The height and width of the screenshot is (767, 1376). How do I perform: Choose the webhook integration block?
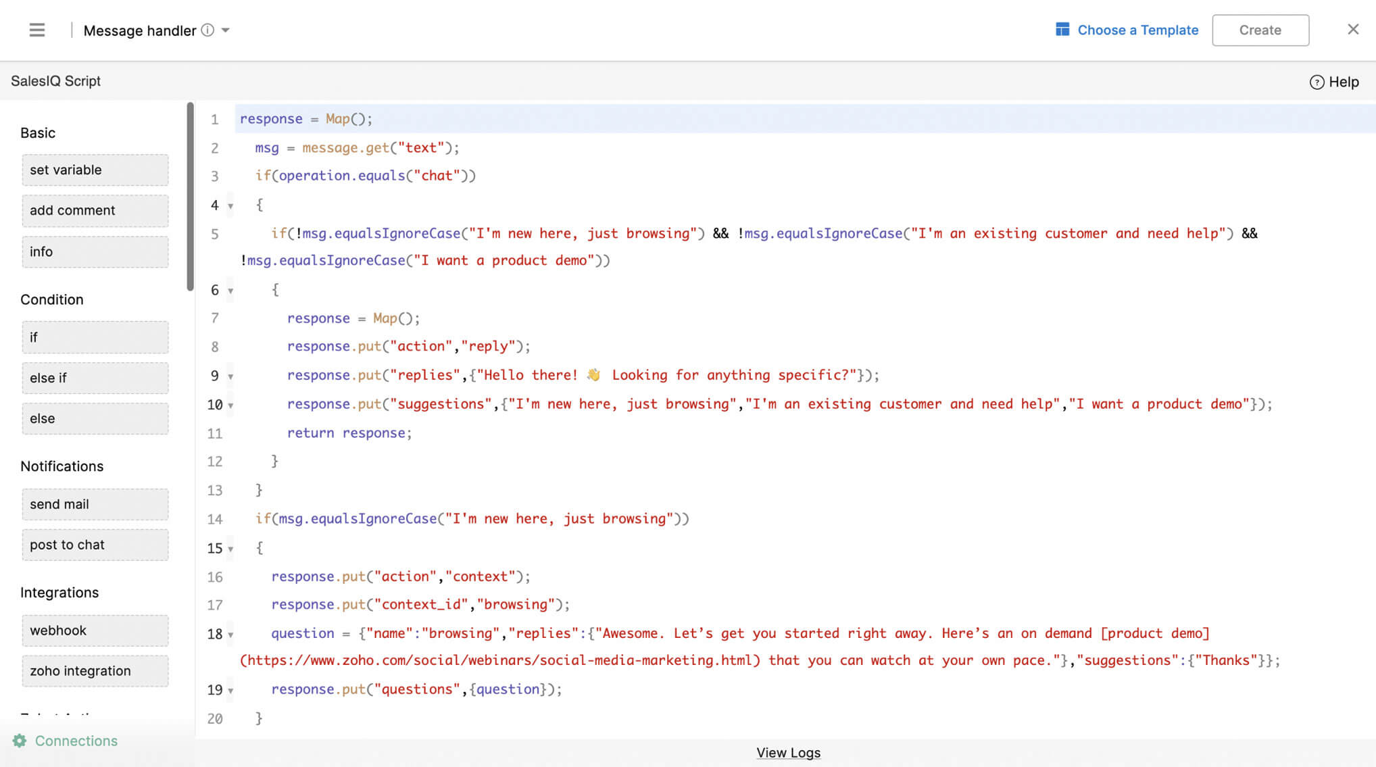(95, 630)
